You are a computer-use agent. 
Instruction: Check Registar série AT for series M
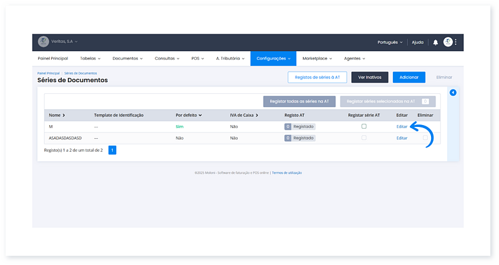point(364,126)
